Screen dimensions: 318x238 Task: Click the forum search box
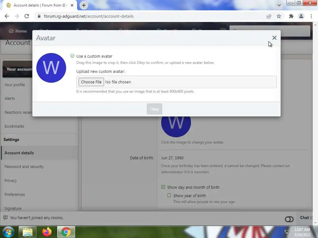coord(270,31)
